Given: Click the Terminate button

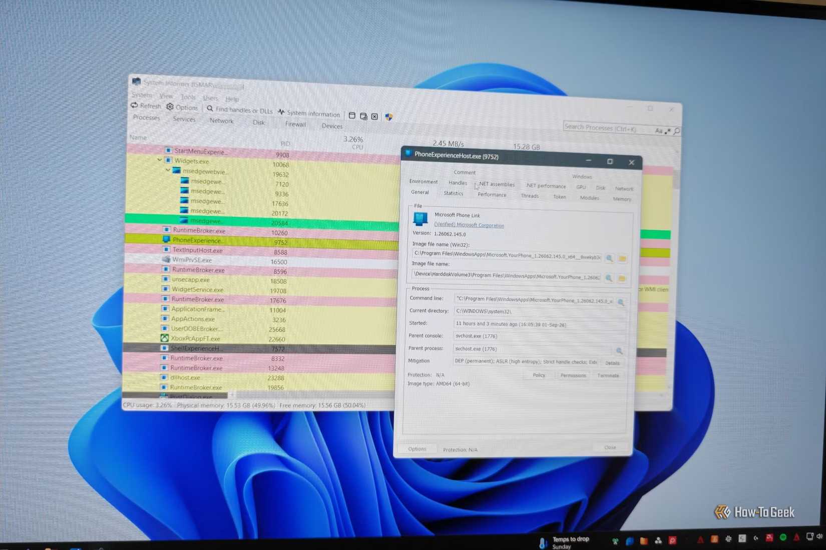Looking at the screenshot, I should coord(608,375).
